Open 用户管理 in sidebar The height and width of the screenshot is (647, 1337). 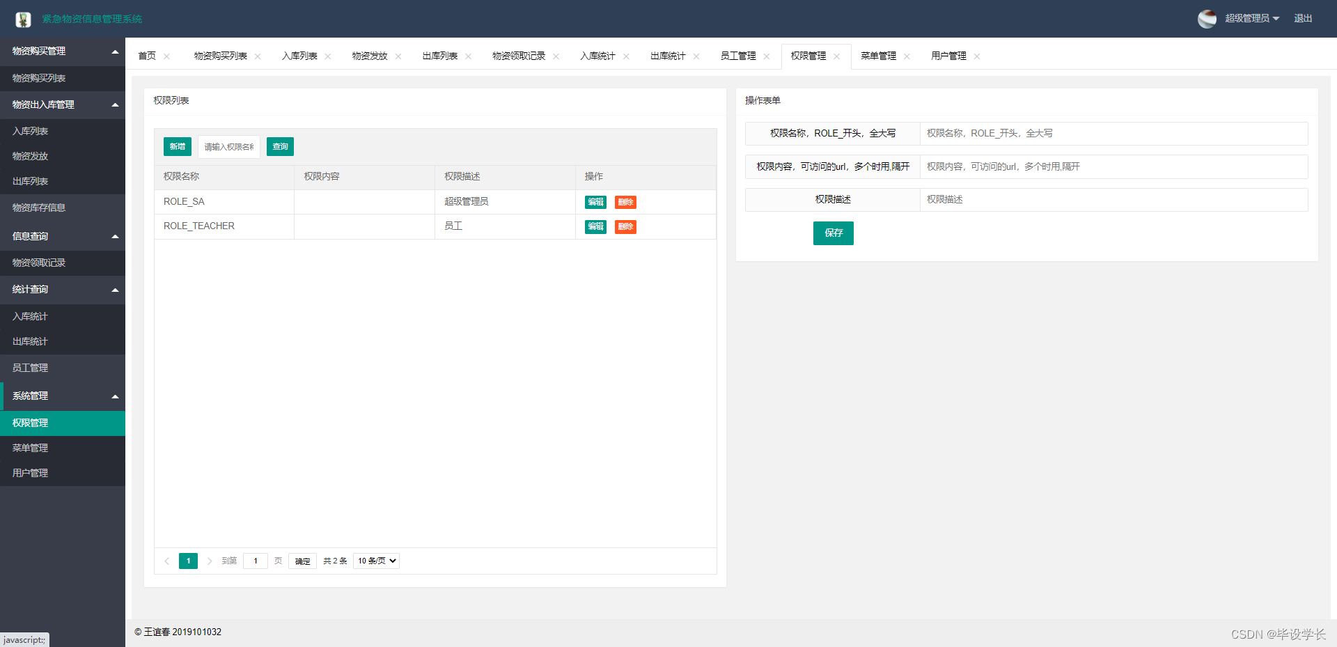(63, 474)
